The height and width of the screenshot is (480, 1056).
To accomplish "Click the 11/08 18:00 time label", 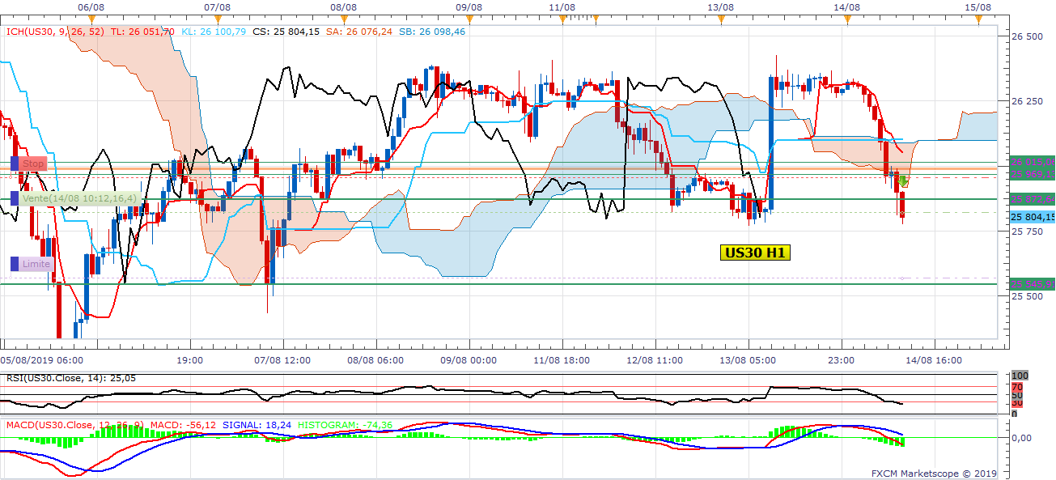I will 562,360.
